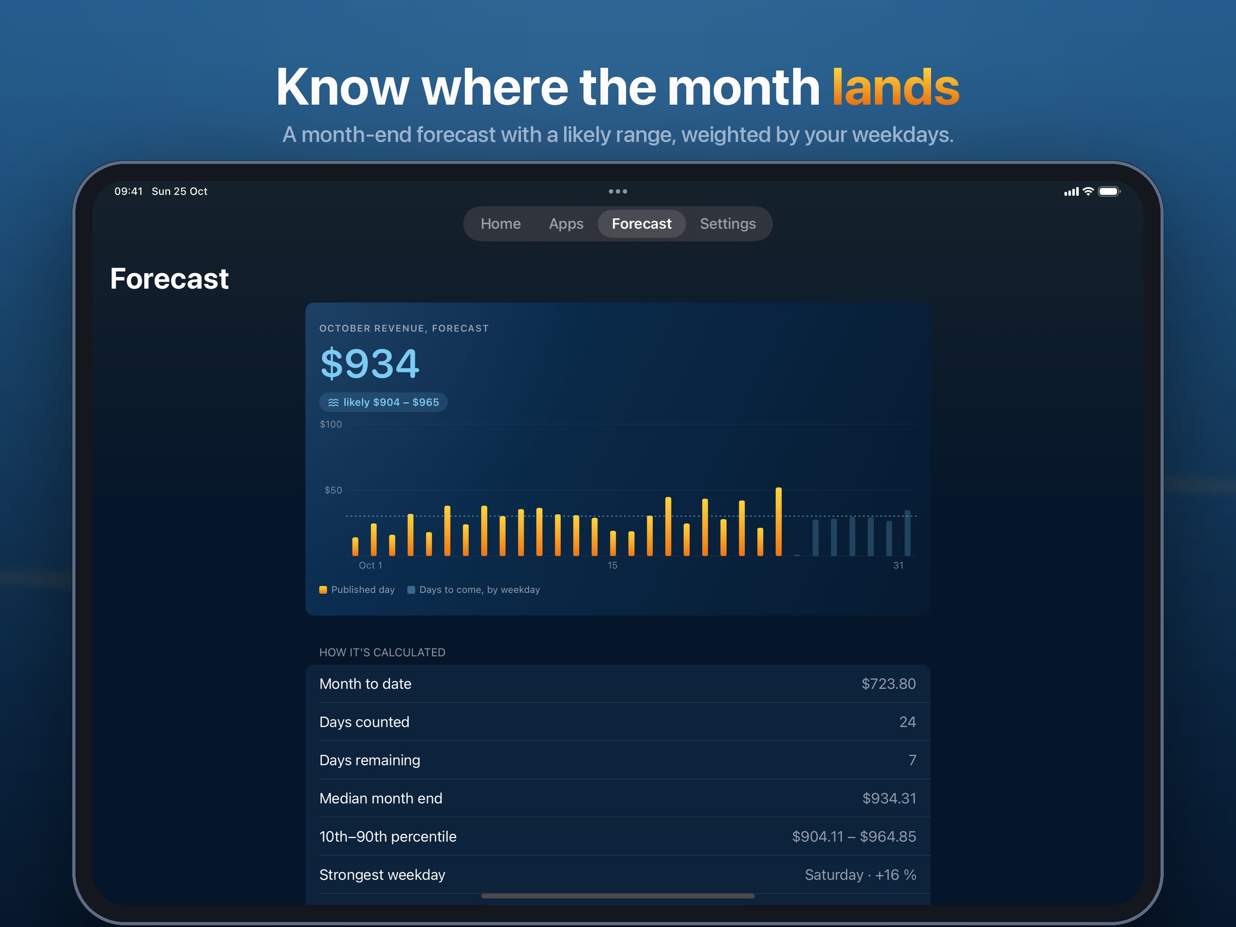Tap the '$904.11 – $964.85' value
Viewport: 1236px width, 927px height.
click(854, 836)
